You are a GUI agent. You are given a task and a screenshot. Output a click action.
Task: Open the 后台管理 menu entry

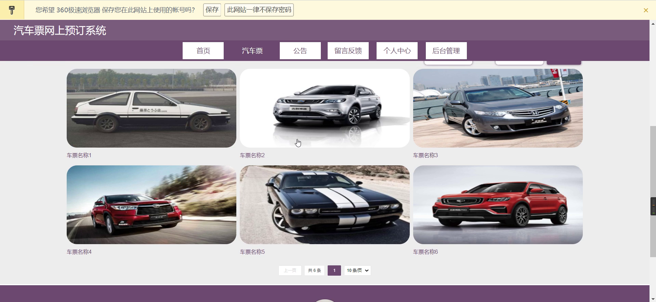[446, 51]
